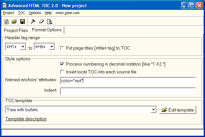Click the Edit template button
Screen dimensions: 205x137
(x=178, y=110)
